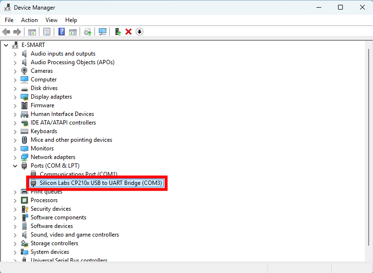Select the Software devices label

click(52, 226)
